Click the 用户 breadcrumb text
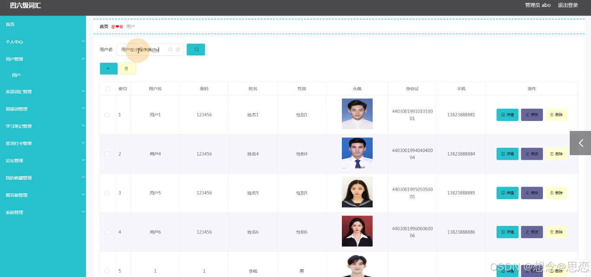This screenshot has height=277, width=591. point(130,26)
